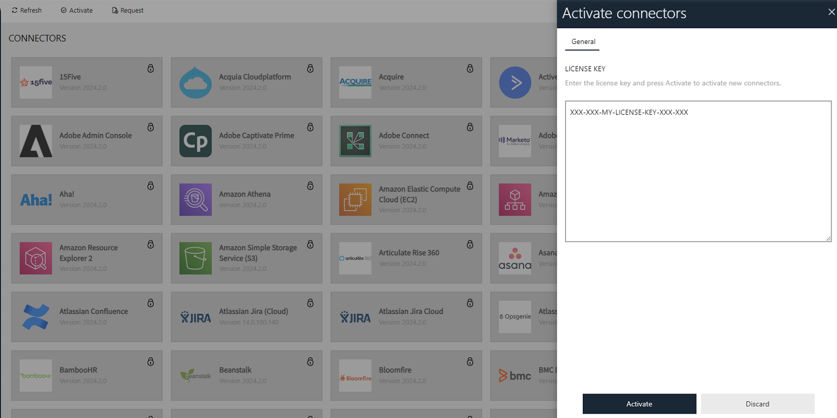Click the Amazon Athena connector icon

[x=195, y=199]
